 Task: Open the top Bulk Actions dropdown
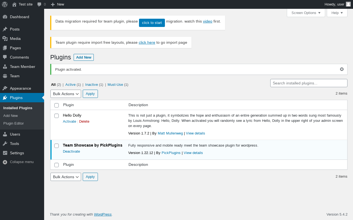66,94
